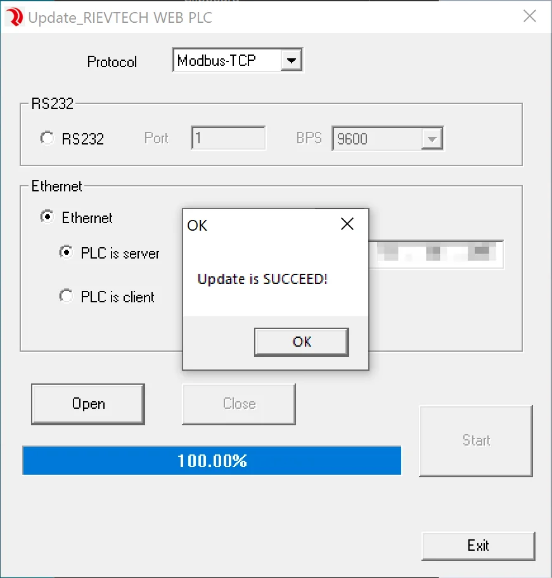Expand the BPS 9600 dropdown
This screenshot has height=578, width=552.
point(432,139)
